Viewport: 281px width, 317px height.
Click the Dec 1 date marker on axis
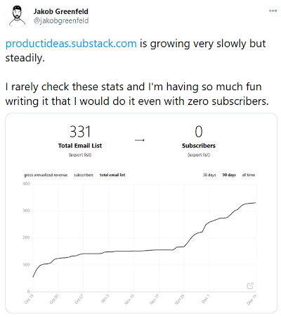205,299
